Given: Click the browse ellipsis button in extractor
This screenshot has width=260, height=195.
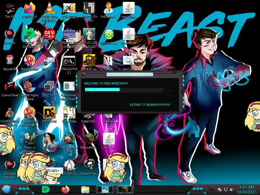Looking at the screenshot, I should pyautogui.click(x=172, y=91).
